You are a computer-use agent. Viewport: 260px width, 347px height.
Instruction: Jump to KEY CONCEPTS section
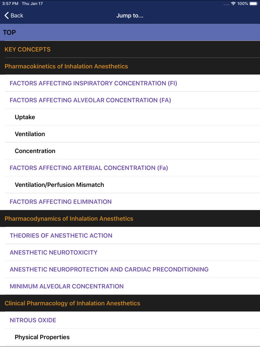coord(130,49)
